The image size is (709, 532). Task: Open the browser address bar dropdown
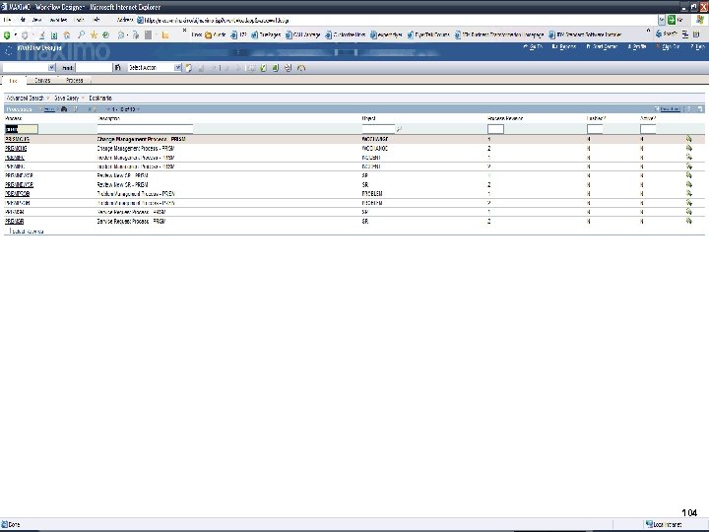(661, 20)
